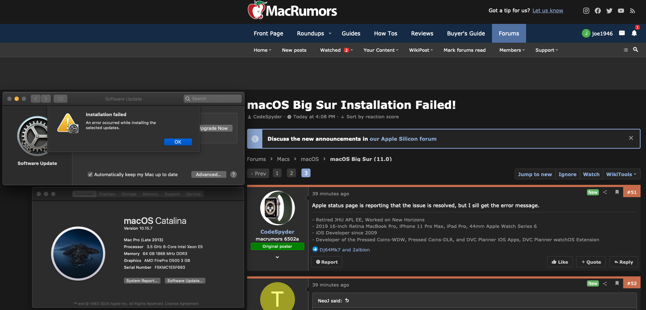Open the forum list menu icon
Image resolution: width=646 pixels, height=310 pixels.
pos(626,50)
